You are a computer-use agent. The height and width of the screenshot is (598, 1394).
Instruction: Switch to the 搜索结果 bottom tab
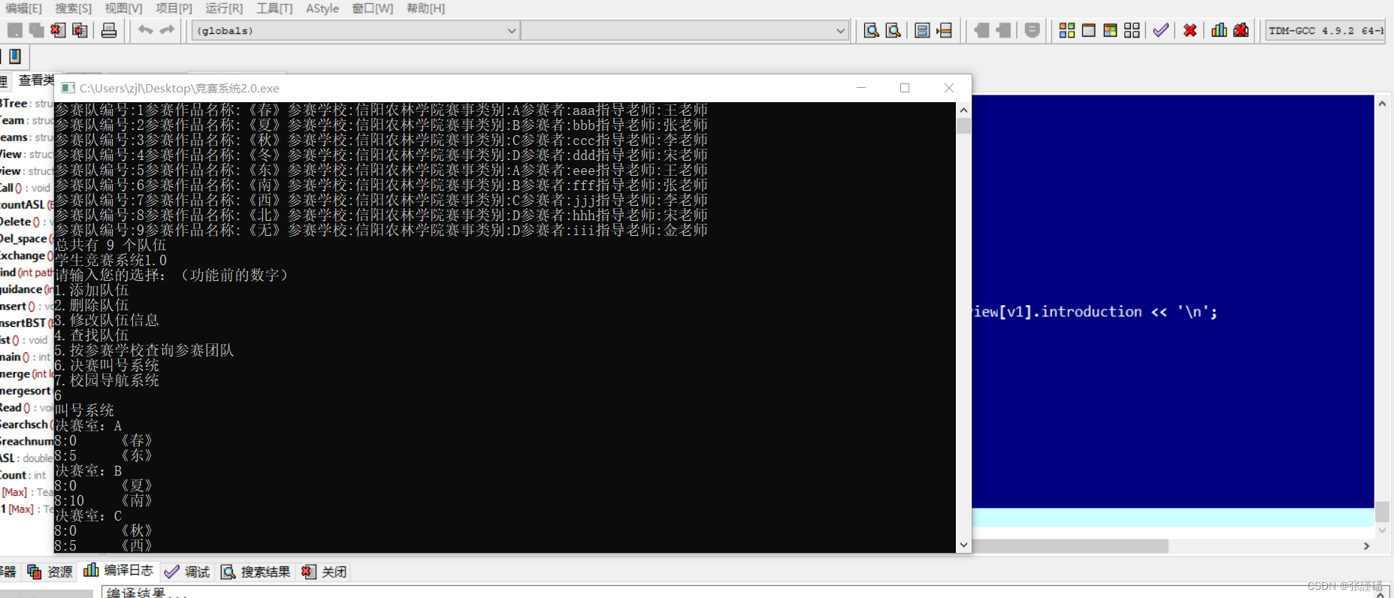pos(256,572)
